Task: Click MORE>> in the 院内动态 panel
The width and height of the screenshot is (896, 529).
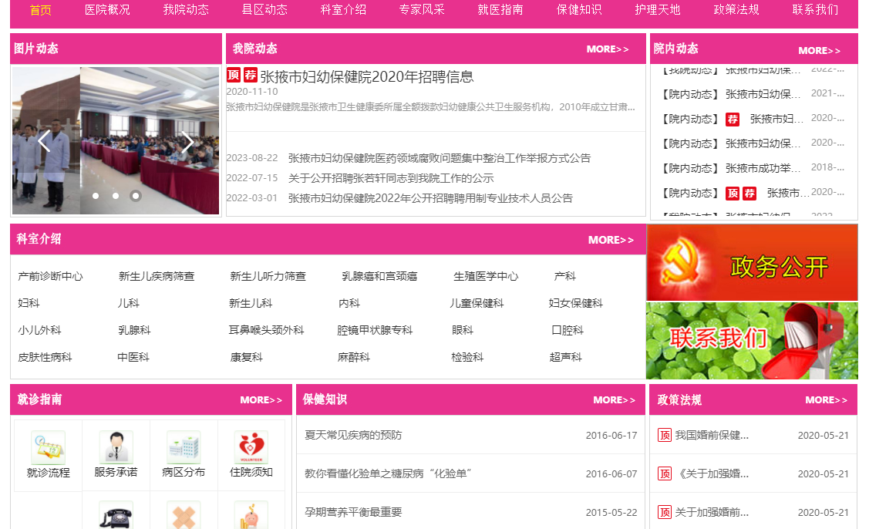Action: pos(820,50)
